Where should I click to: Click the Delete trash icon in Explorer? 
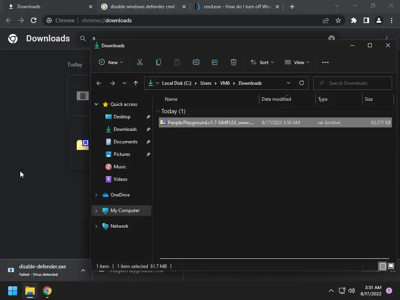point(234,62)
